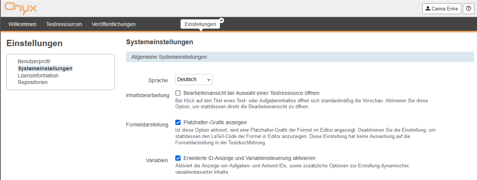Open the Veröffentlichungen tab
477x180 pixels.
[x=113, y=24]
